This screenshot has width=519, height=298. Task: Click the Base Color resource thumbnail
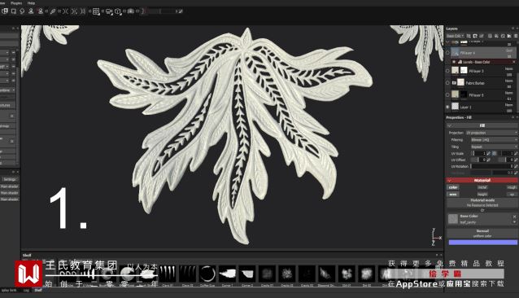coord(453,219)
